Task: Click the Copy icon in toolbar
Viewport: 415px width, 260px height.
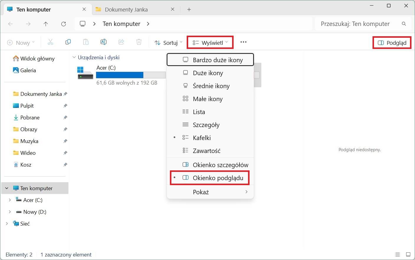Action: point(68,42)
